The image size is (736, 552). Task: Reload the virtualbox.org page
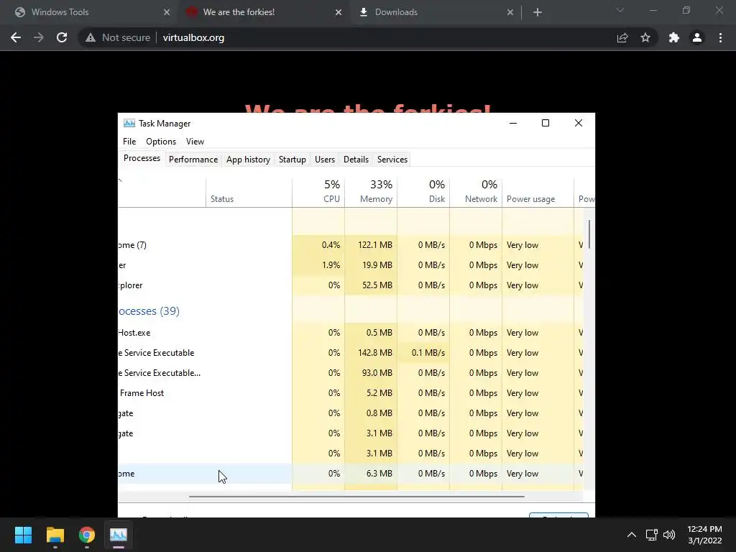pos(62,37)
